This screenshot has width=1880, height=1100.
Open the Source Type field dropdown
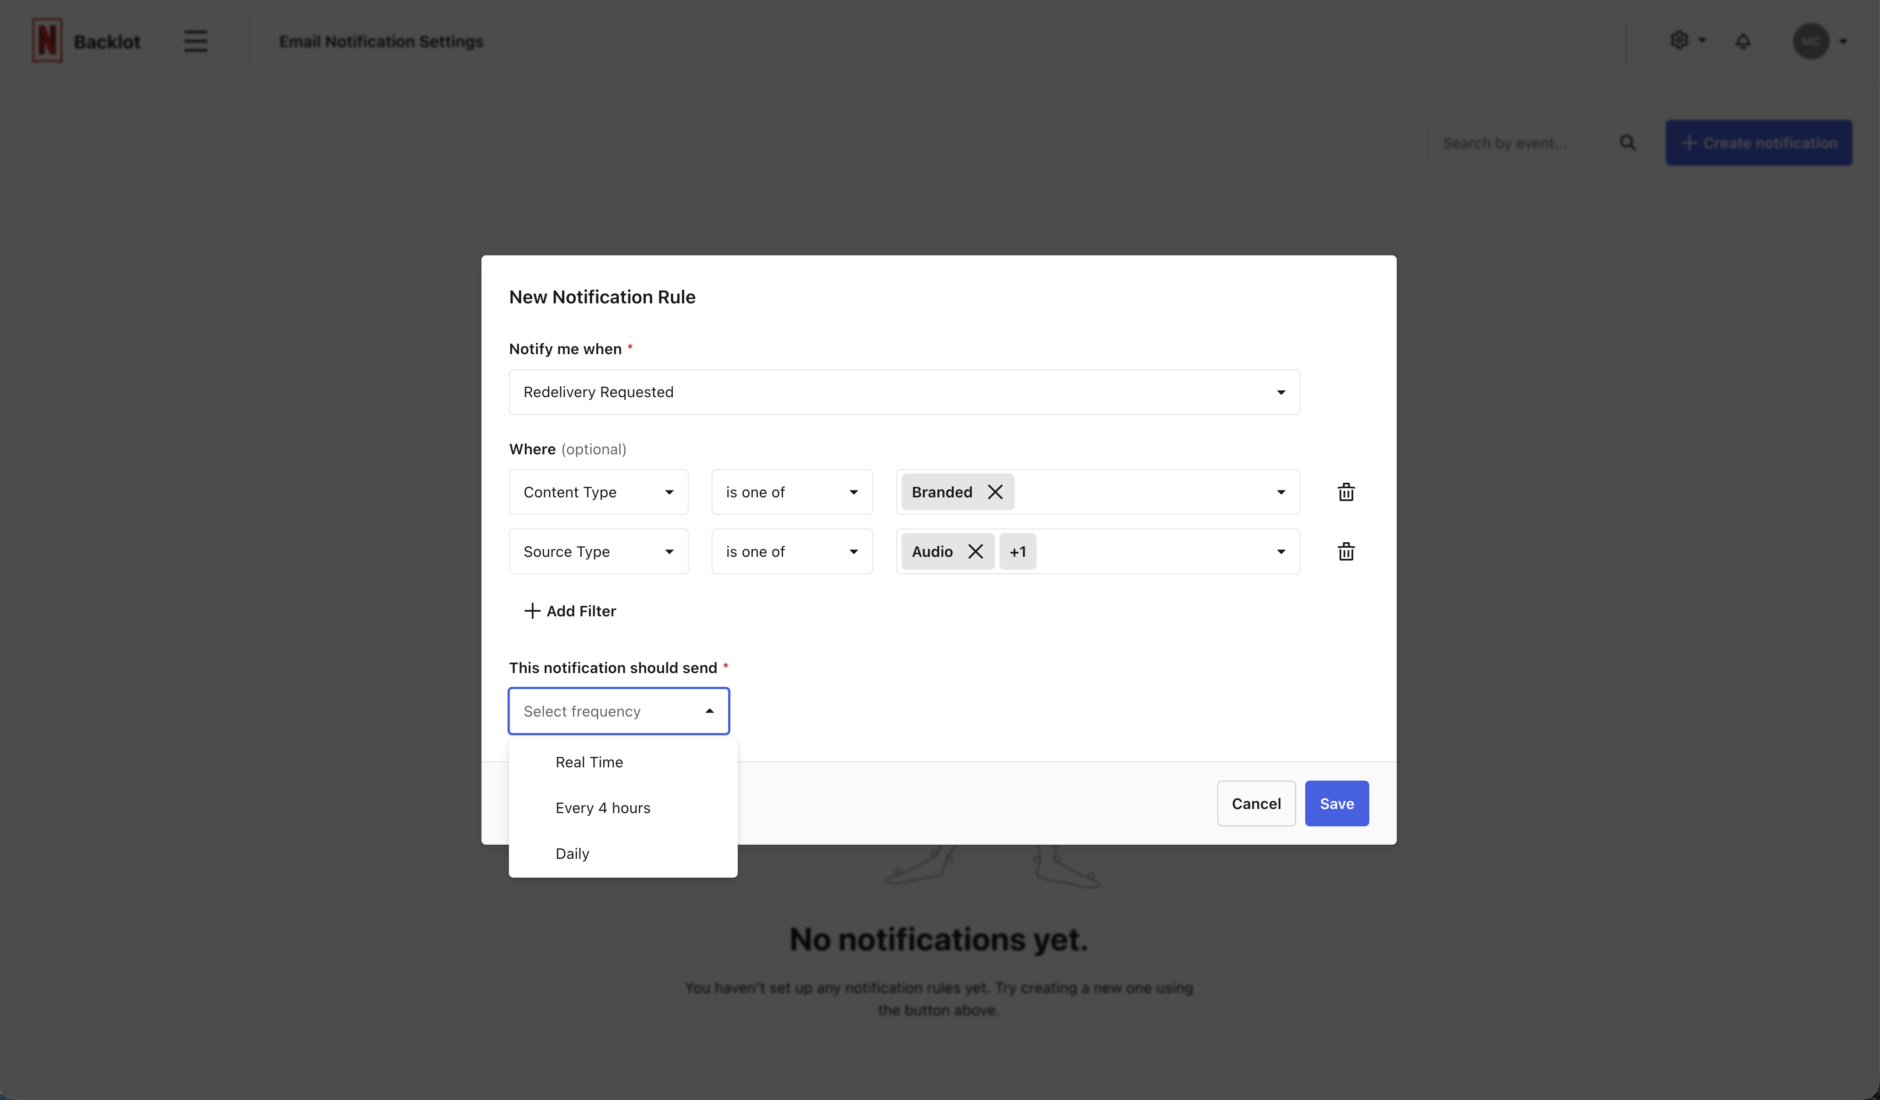[x=598, y=552]
